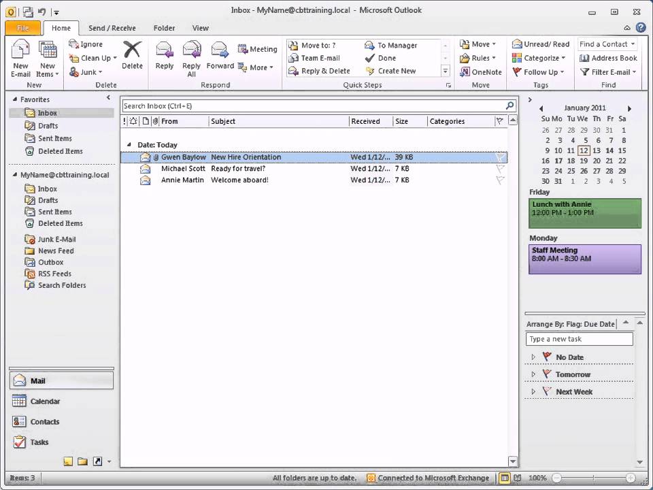Select the Done quick step
The image size is (653, 490).
381,58
